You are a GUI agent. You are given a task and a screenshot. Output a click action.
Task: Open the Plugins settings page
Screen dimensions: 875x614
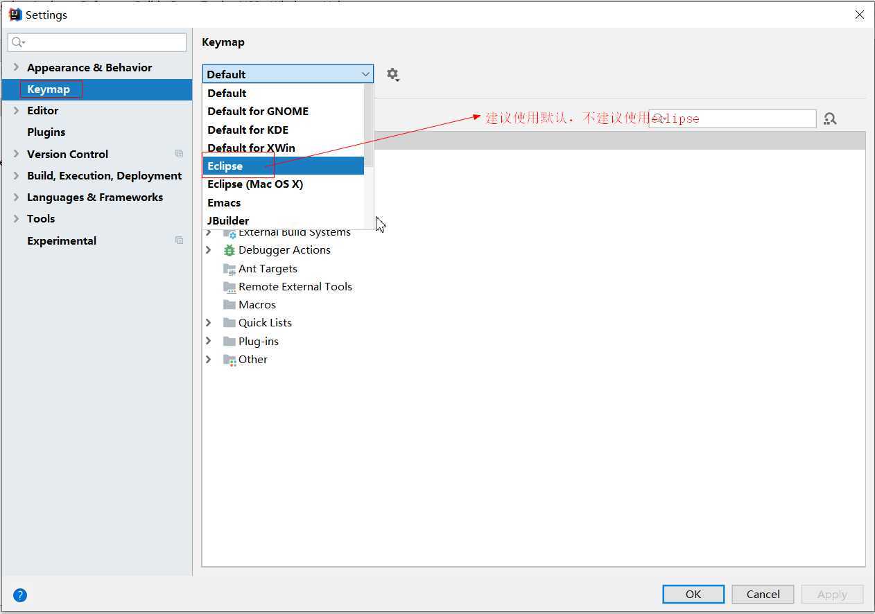[46, 132]
